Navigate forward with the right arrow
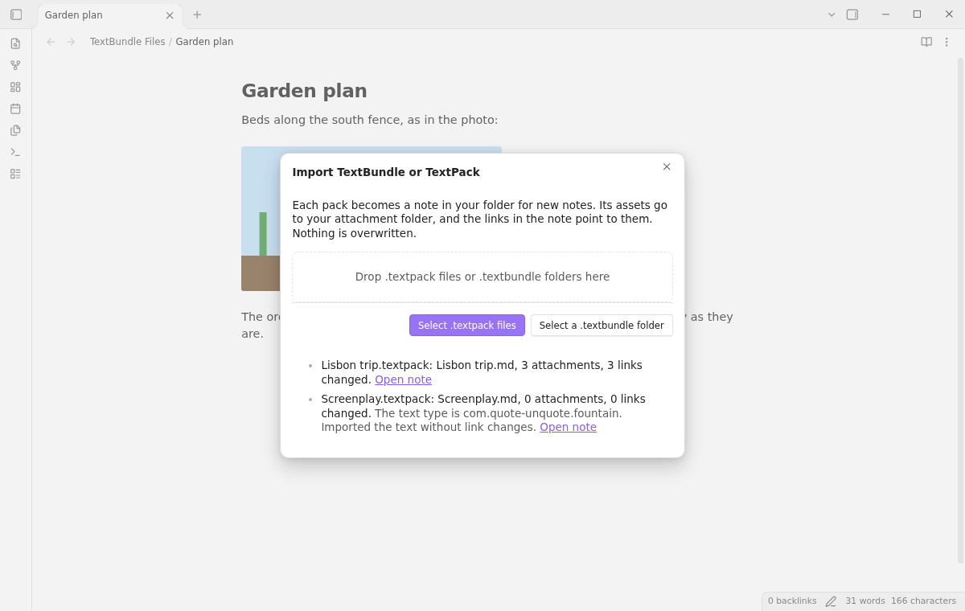This screenshot has height=611, width=965. tap(71, 42)
